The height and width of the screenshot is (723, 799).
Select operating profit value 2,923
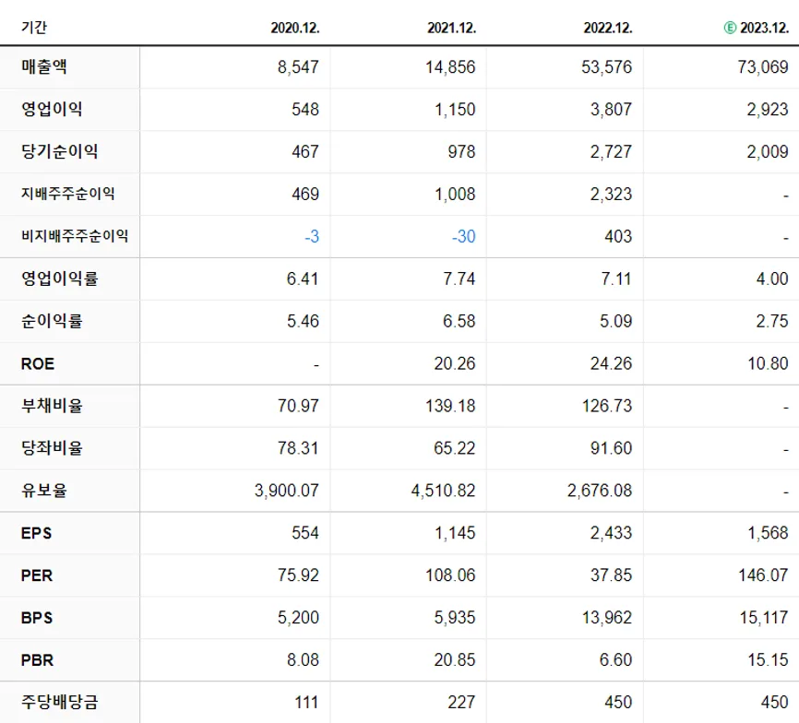click(768, 109)
